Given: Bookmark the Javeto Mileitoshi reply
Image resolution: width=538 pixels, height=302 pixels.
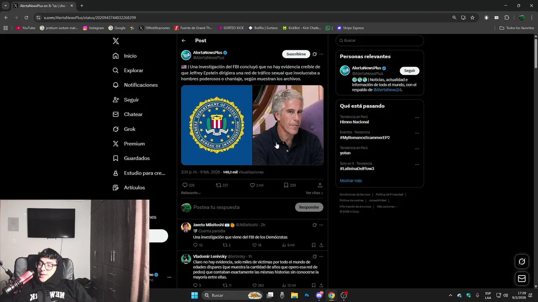Looking at the screenshot, I should (x=314, y=245).
